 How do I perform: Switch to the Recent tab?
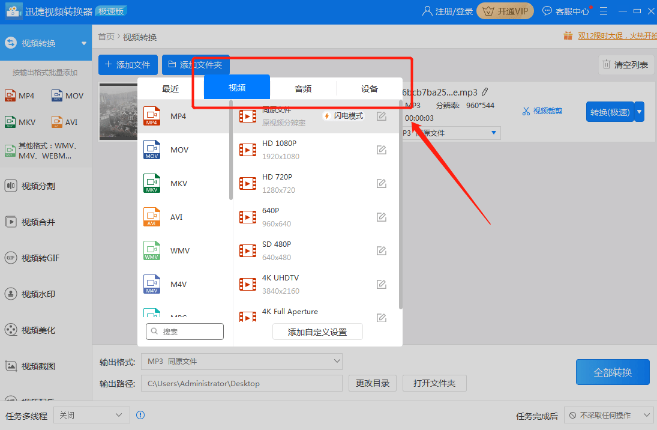point(170,89)
